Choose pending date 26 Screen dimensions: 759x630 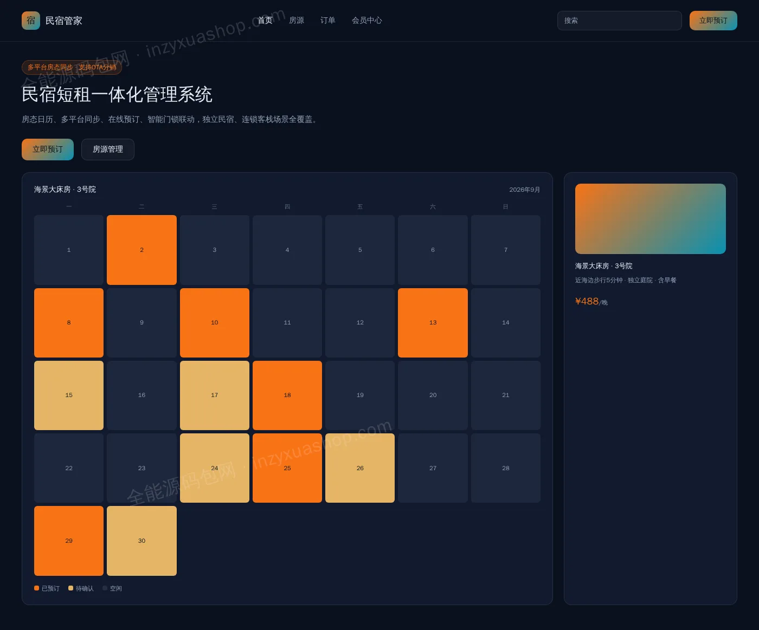pos(360,468)
